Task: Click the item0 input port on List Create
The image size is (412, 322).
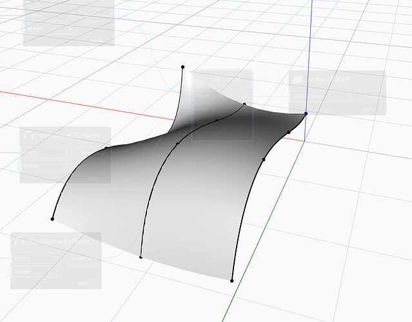Action: coord(204,96)
